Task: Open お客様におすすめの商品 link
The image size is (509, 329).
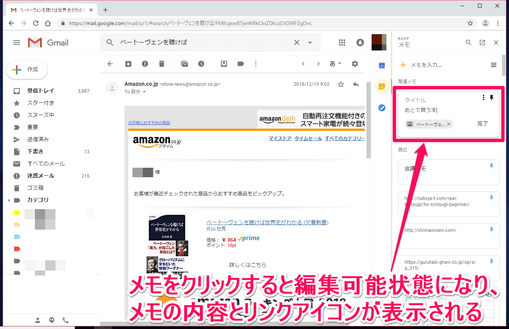Action: (x=149, y=123)
